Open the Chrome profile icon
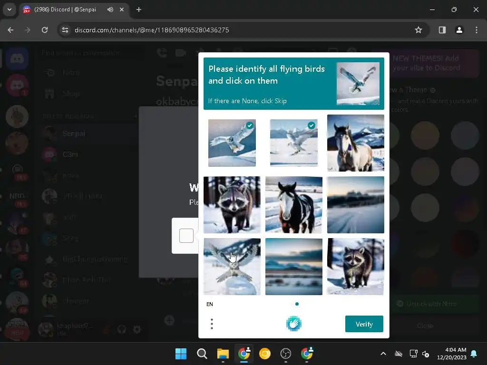This screenshot has width=487, height=365. 459,30
